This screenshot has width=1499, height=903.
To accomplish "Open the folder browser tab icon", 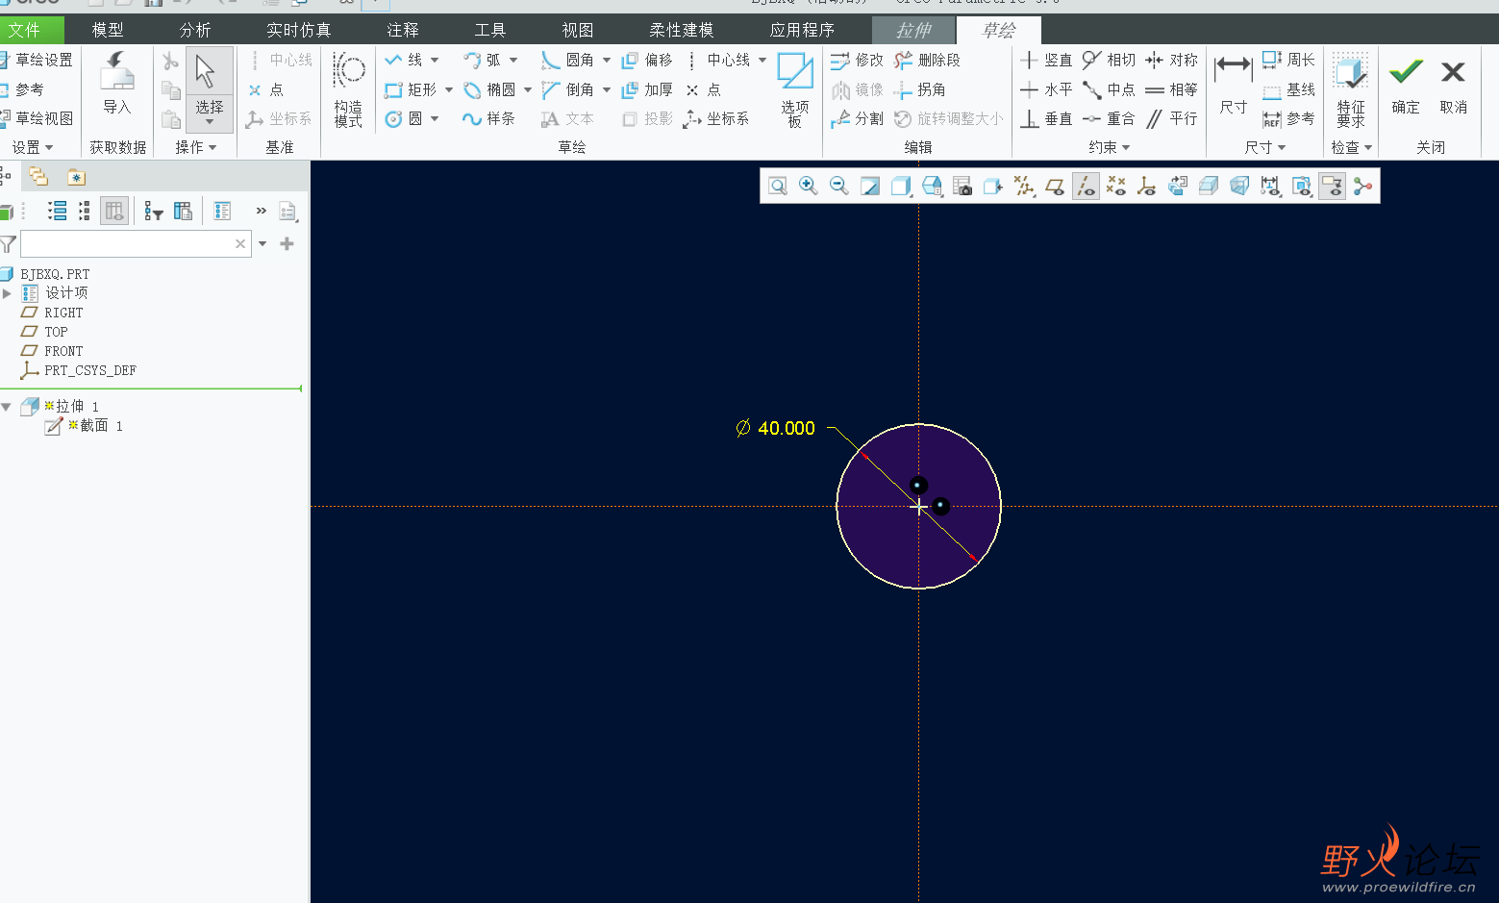I will pyautogui.click(x=38, y=176).
